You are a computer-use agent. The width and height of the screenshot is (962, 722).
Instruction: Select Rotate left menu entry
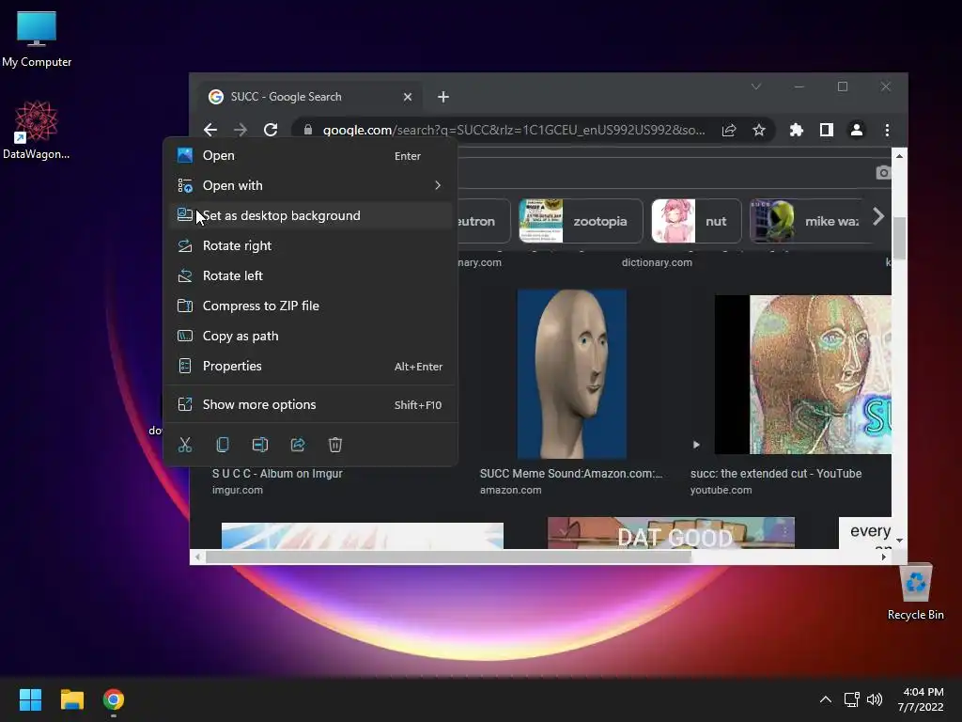point(310,275)
